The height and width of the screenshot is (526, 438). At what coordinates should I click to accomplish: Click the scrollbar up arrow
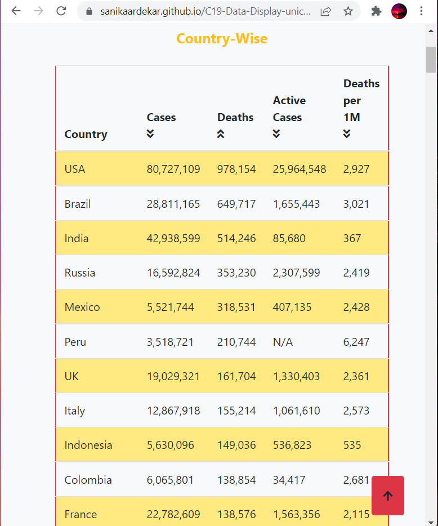pos(431,31)
